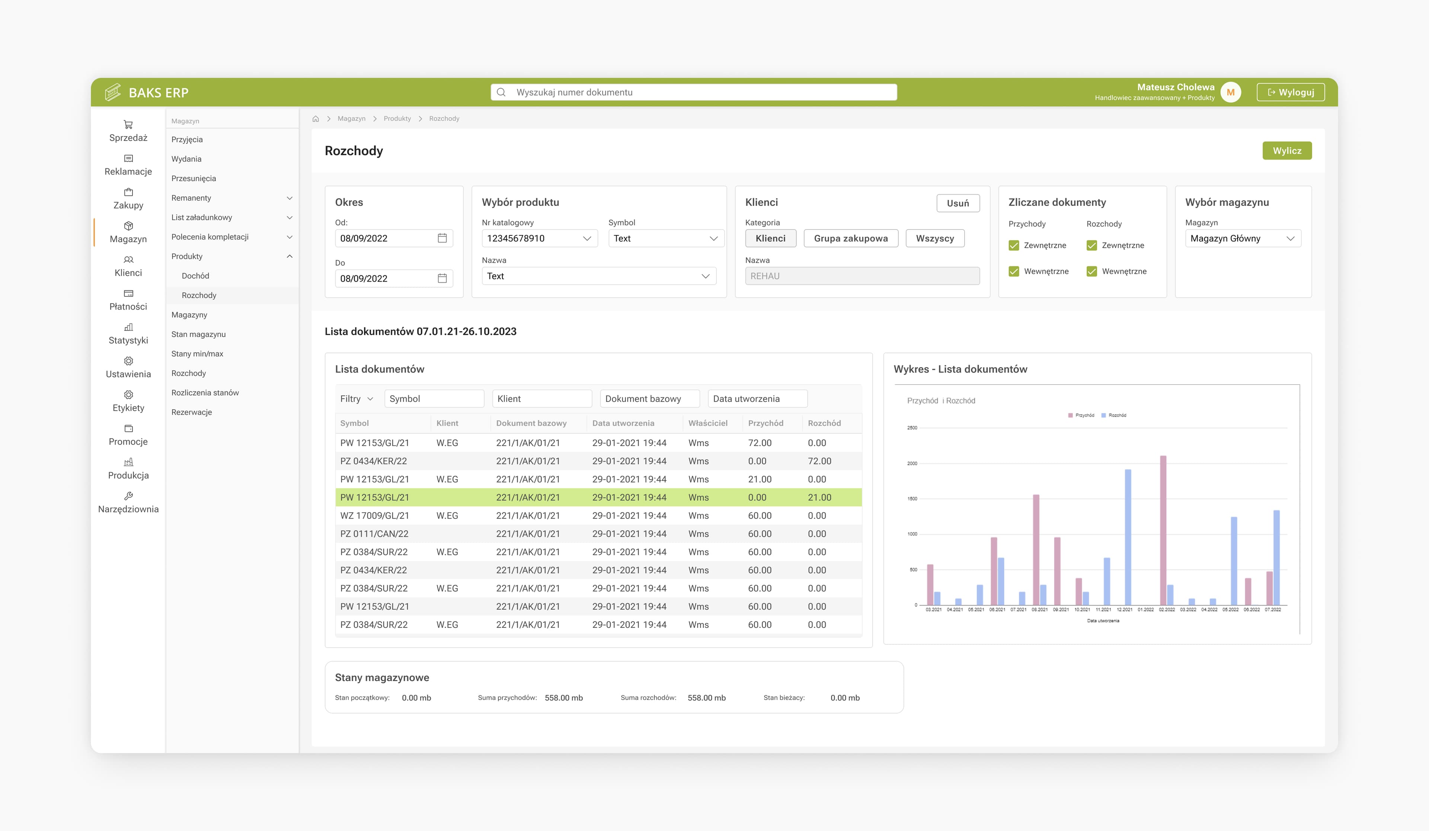Screen dimensions: 1429x831
Task: Focus the document number search field
Action: (x=694, y=92)
